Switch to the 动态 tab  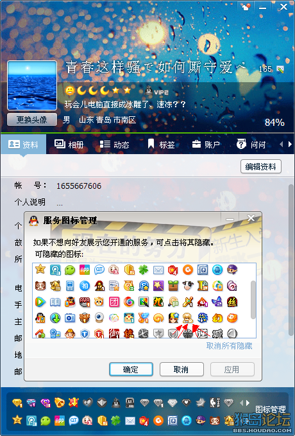(114, 144)
